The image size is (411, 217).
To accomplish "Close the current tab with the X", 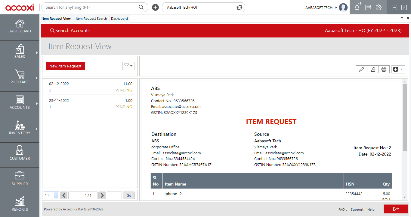I will pos(408,18).
